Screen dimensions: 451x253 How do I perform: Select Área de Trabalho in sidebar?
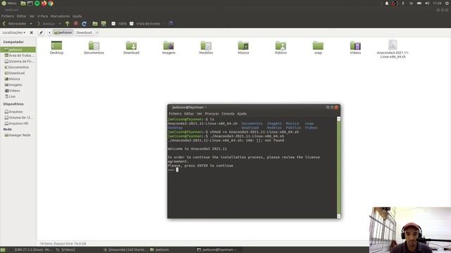[x=18, y=56]
